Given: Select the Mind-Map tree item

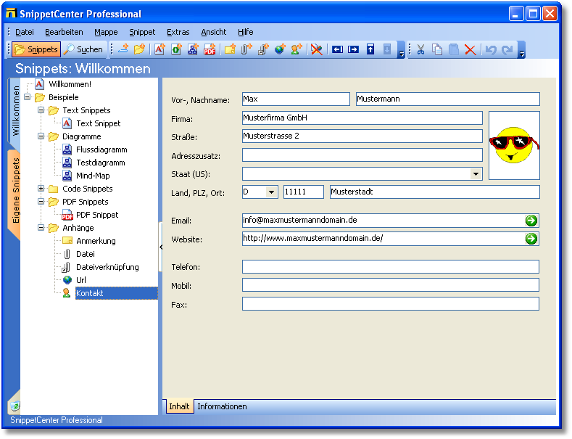Looking at the screenshot, I should tap(93, 176).
